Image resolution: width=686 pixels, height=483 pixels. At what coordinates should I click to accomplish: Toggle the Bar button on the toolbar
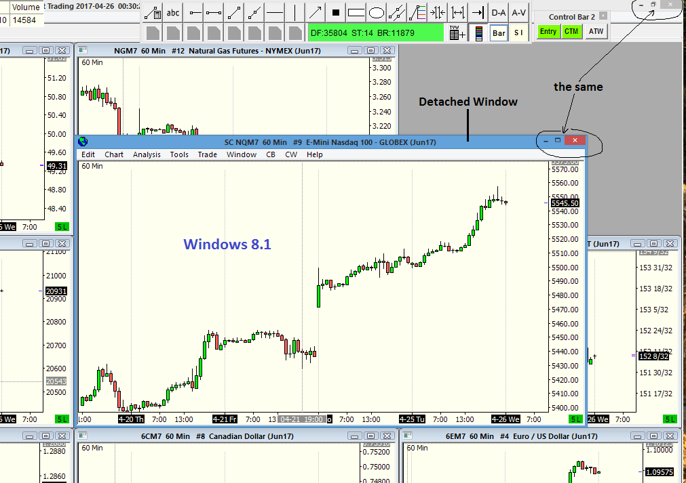coord(499,33)
